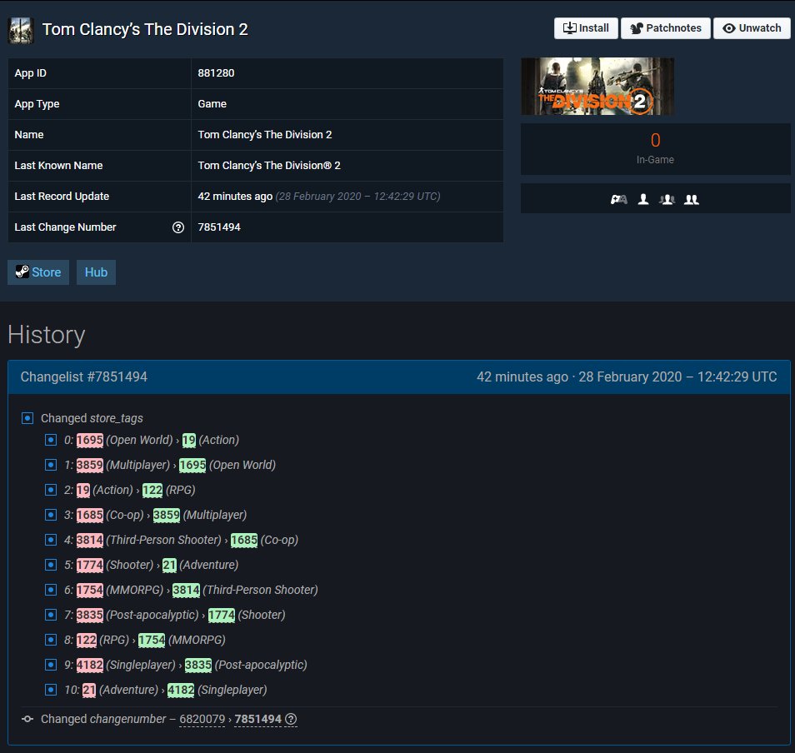
Task: Click green tag 21 in row 5
Action: 169,565
